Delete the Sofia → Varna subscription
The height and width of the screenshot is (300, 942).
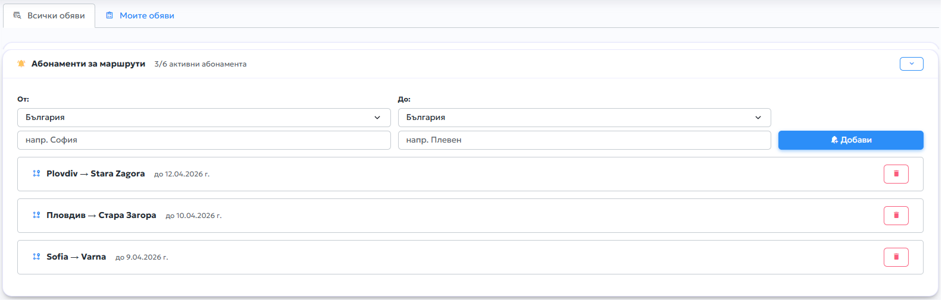896,257
